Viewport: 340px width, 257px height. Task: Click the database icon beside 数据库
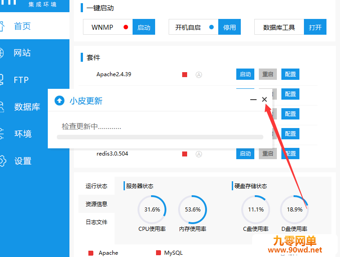pos(2,107)
